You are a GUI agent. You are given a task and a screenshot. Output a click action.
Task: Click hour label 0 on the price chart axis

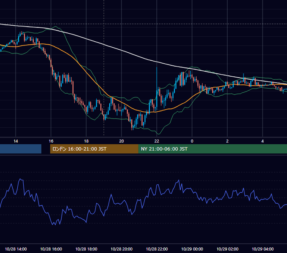[192, 141]
